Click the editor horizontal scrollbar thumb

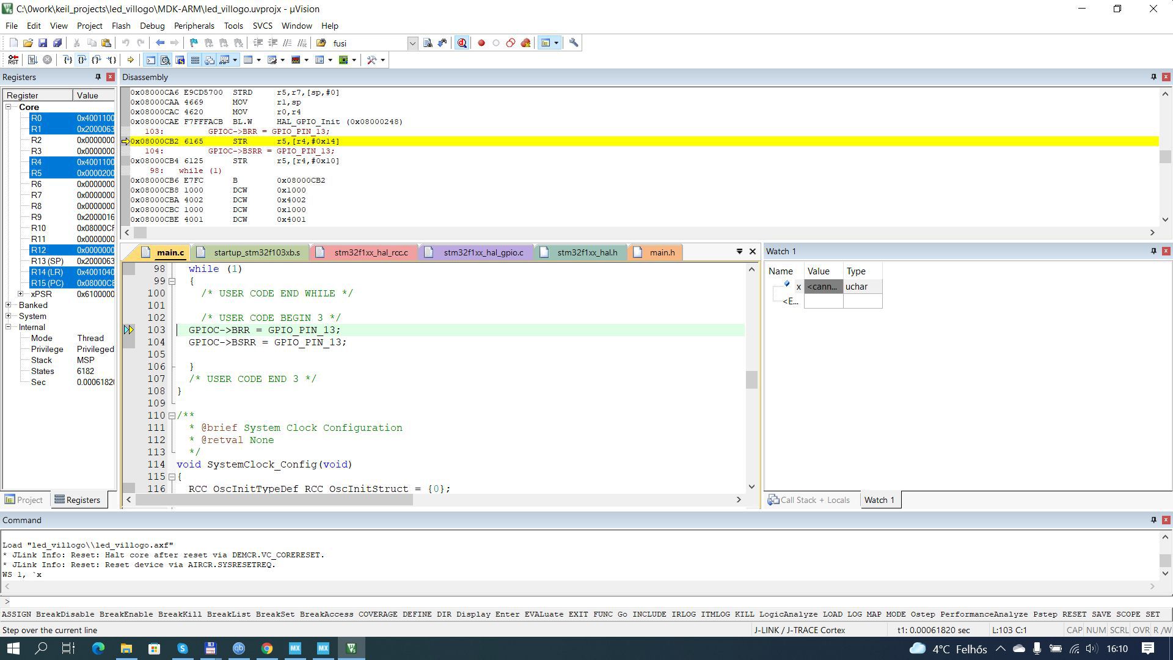pyautogui.click(x=274, y=500)
